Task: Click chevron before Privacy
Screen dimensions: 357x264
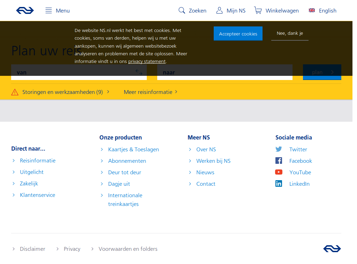Action: pos(58,249)
